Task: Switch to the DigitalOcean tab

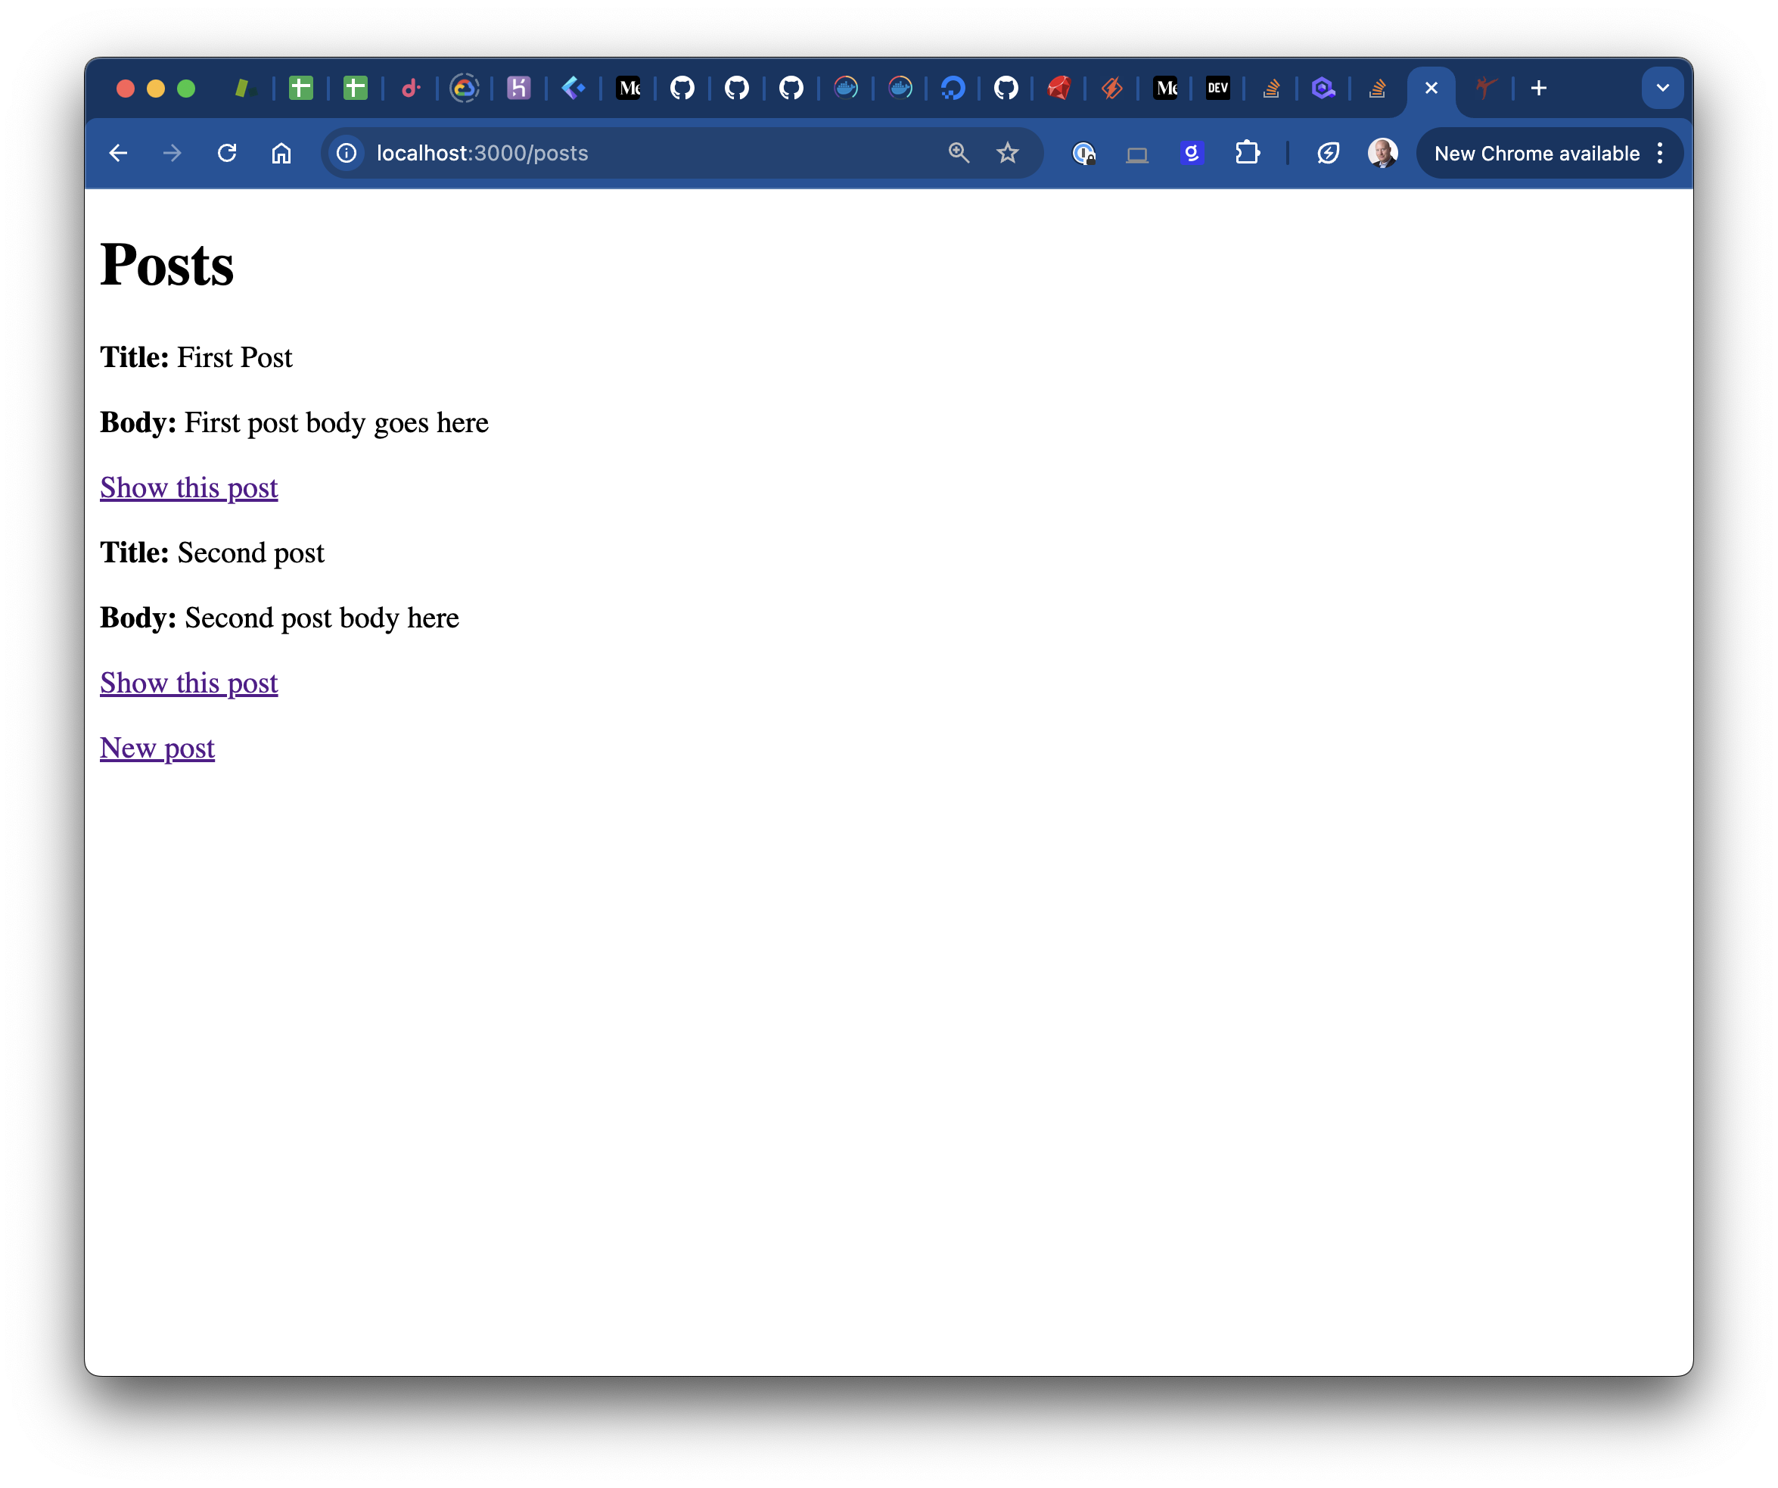Action: click(x=953, y=88)
